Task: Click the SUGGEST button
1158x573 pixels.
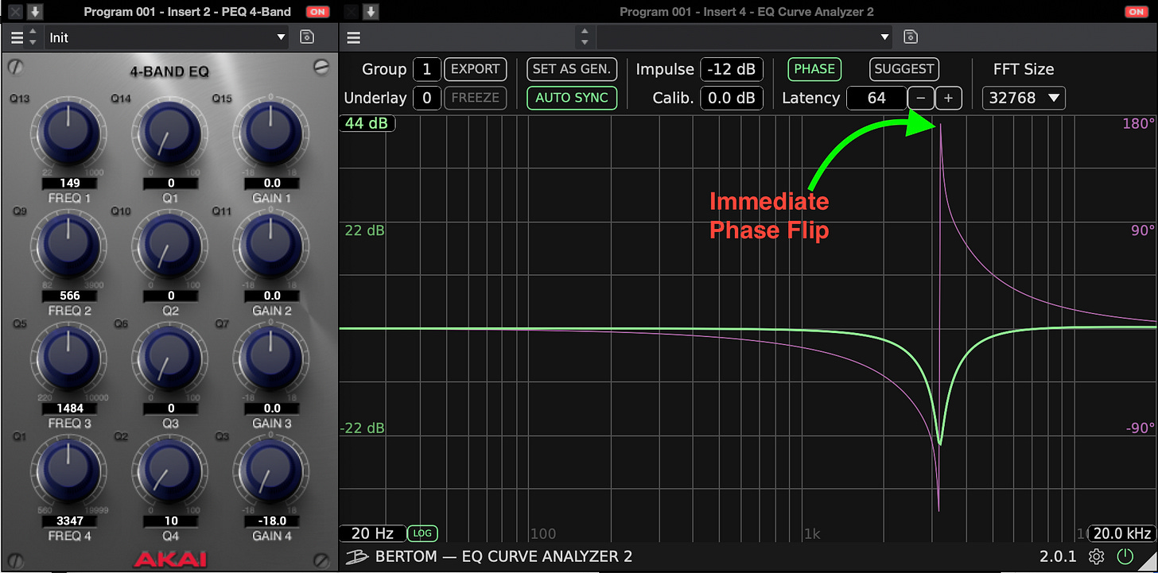Action: (904, 69)
